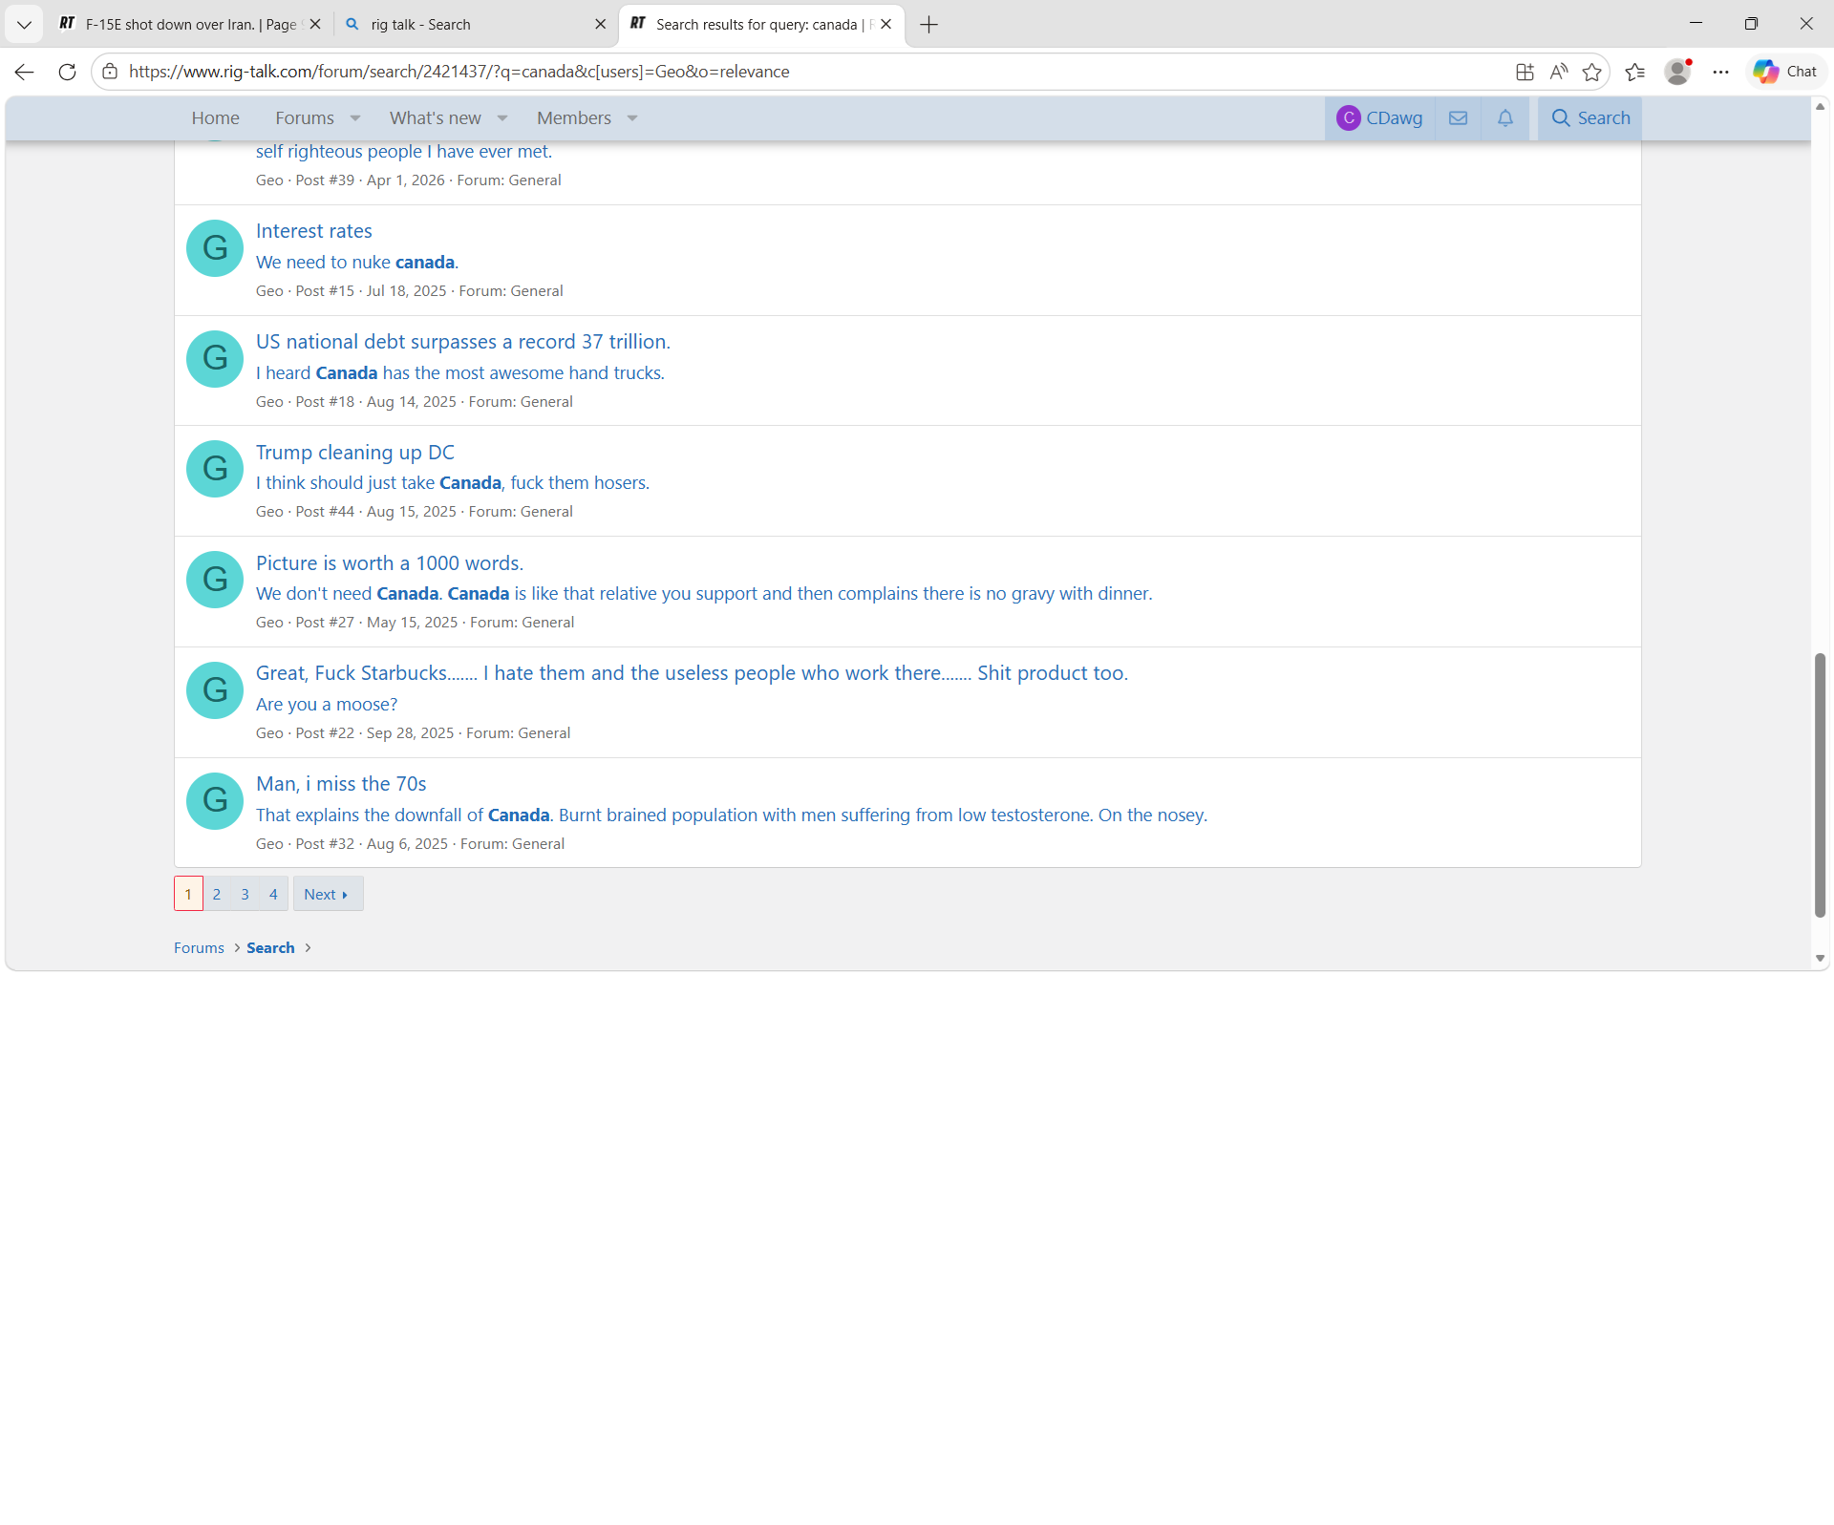This screenshot has width=1834, height=1525.
Task: Click the page vertical scrollbar thumb
Action: [x=1820, y=783]
